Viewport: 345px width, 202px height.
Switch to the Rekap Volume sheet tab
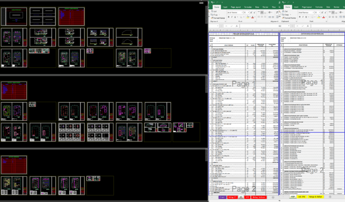259,197
